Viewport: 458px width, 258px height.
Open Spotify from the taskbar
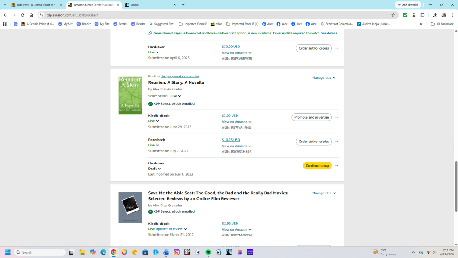pos(208,252)
